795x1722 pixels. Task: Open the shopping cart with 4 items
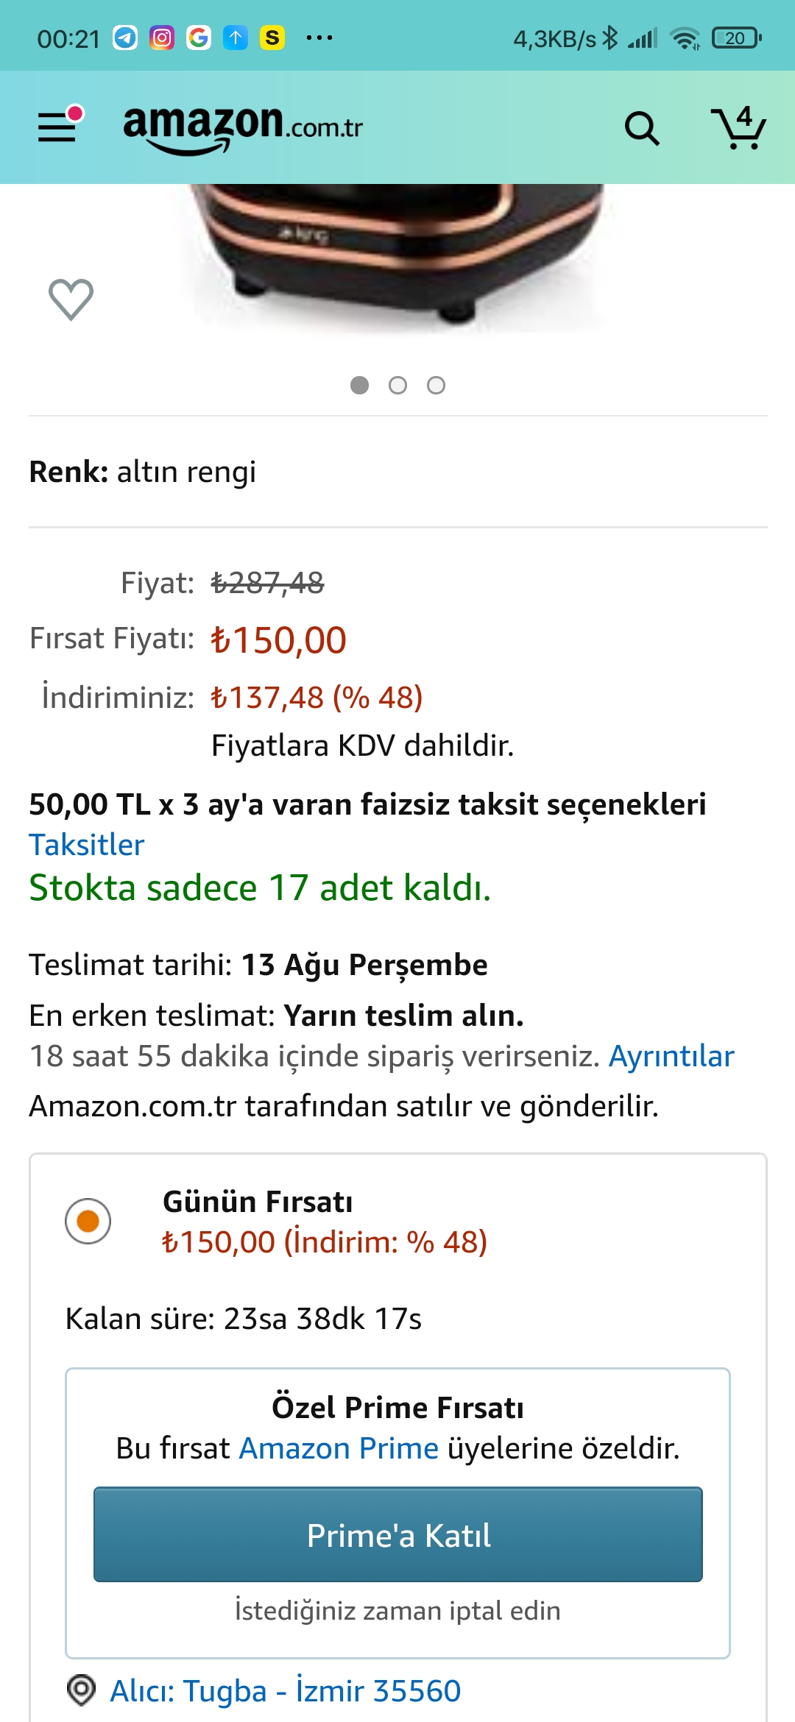tap(738, 128)
